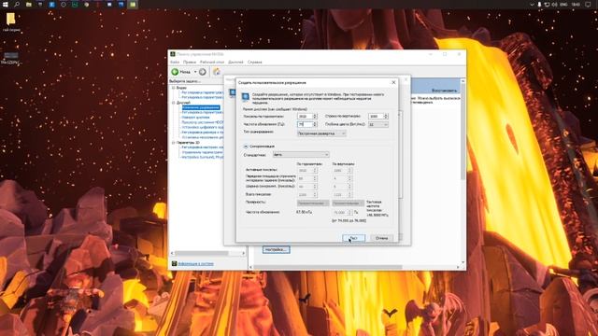Click the input language indicator in the tray

[x=563, y=4]
